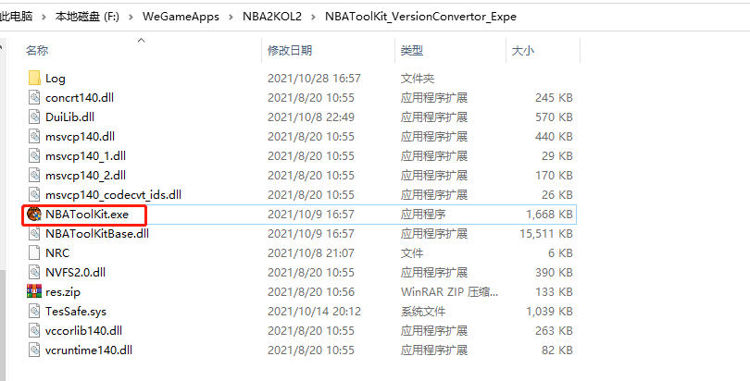
Task: Click the NVFS2.0.dll file icon
Action: [x=34, y=272]
